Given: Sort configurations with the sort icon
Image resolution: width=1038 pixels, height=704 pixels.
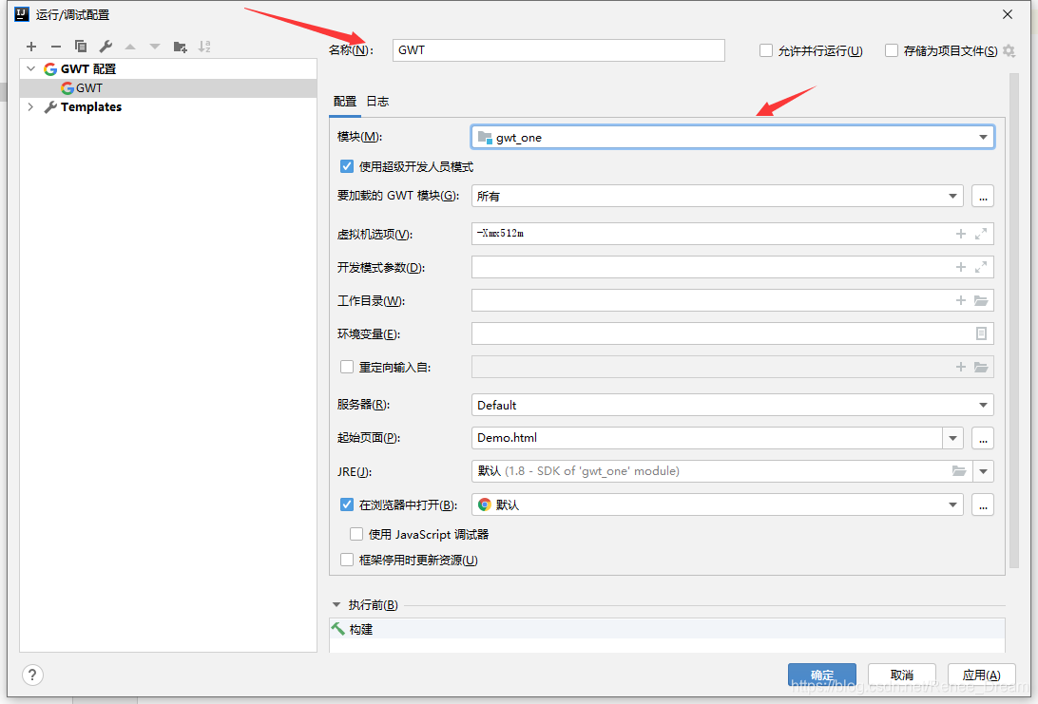Looking at the screenshot, I should tap(204, 47).
